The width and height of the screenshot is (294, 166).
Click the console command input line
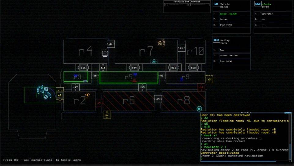coord(245,159)
